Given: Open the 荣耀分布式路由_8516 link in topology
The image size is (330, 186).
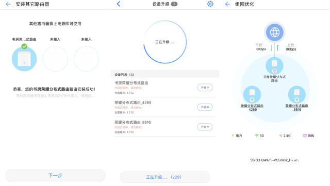Looking at the screenshot, I should pyautogui.click(x=297, y=108).
